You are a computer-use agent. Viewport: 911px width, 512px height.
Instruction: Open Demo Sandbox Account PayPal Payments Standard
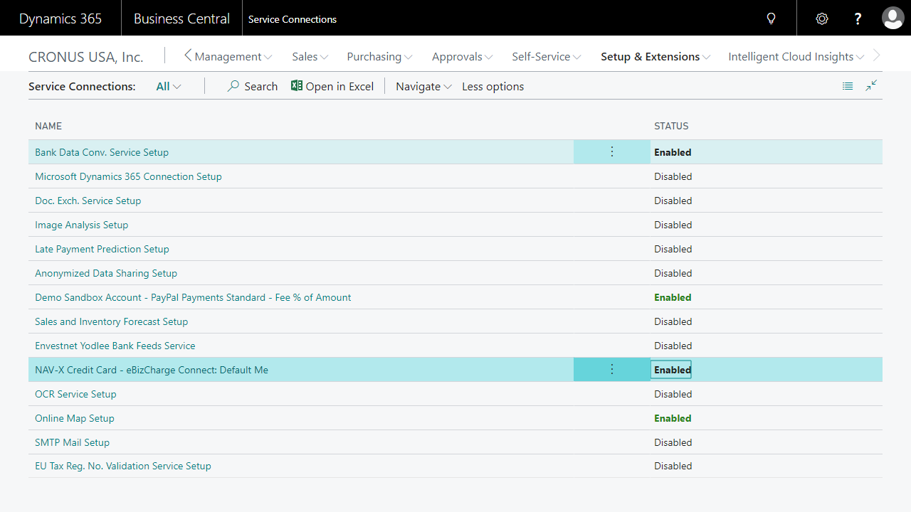(x=193, y=297)
